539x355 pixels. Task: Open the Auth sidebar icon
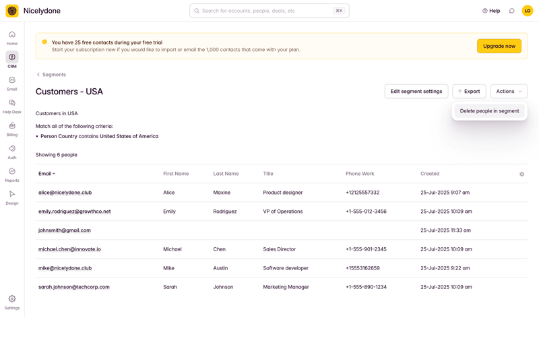[12, 148]
